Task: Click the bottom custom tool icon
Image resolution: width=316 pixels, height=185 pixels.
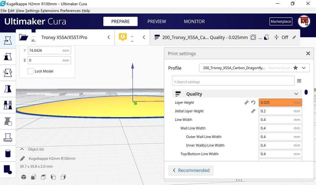Action: tap(8, 170)
